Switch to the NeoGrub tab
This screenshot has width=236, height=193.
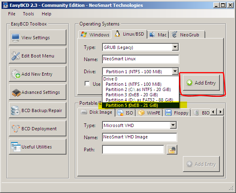tap(187, 35)
